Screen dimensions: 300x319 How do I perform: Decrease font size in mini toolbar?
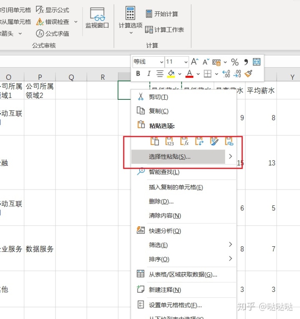point(206,62)
